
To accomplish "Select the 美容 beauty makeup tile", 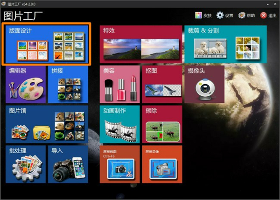I will pos(119,85).
